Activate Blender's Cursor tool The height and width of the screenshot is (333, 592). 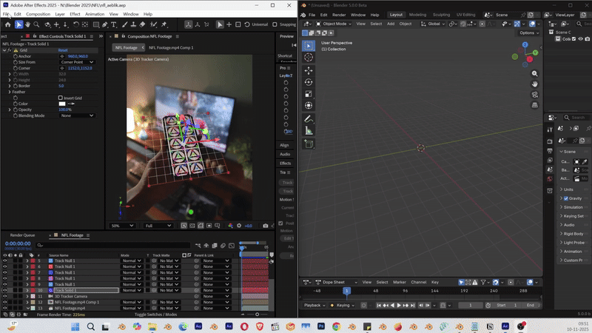(309, 58)
